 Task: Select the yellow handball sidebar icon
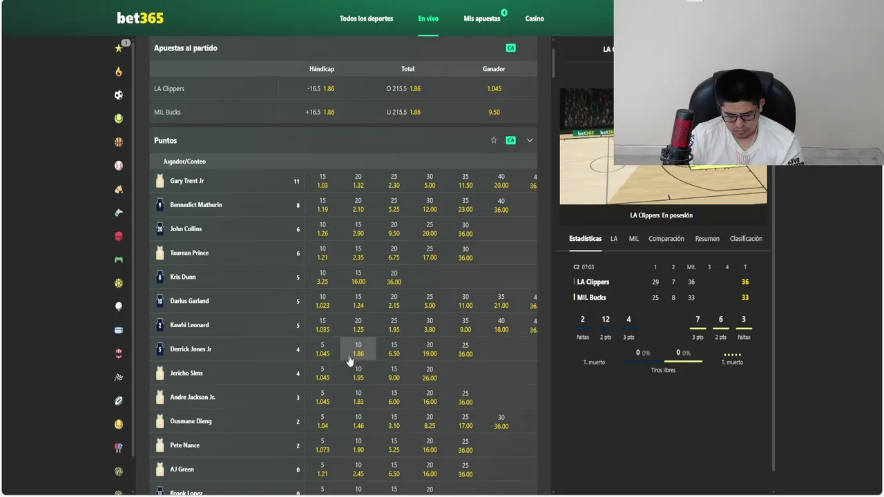pyautogui.click(x=119, y=283)
